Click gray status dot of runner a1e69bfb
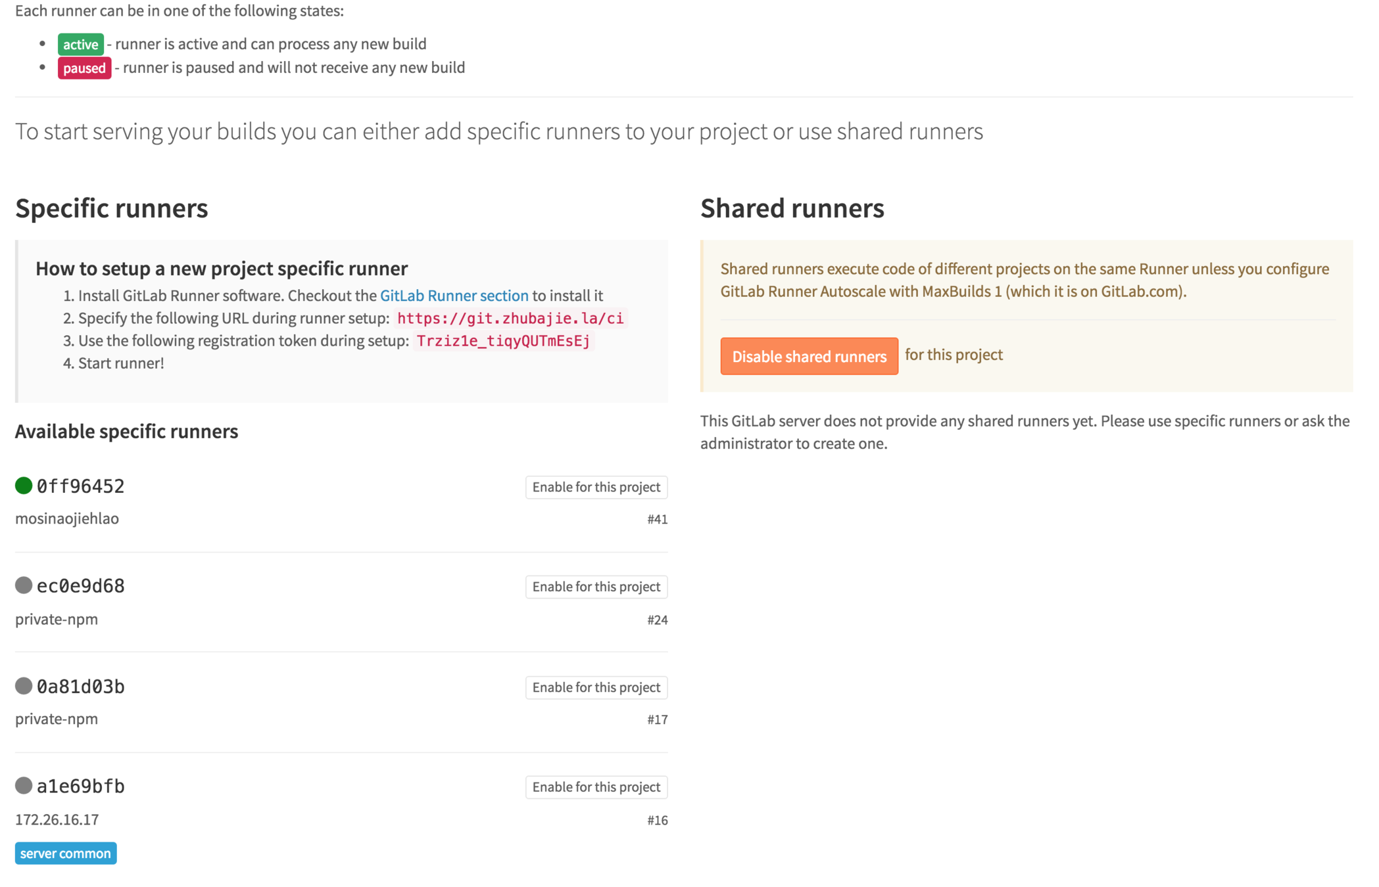Screen dimensions: 1379x887 tap(24, 786)
